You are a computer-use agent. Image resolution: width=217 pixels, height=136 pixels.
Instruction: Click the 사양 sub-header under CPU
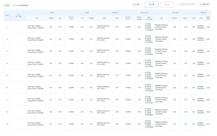click(x=36, y=18)
